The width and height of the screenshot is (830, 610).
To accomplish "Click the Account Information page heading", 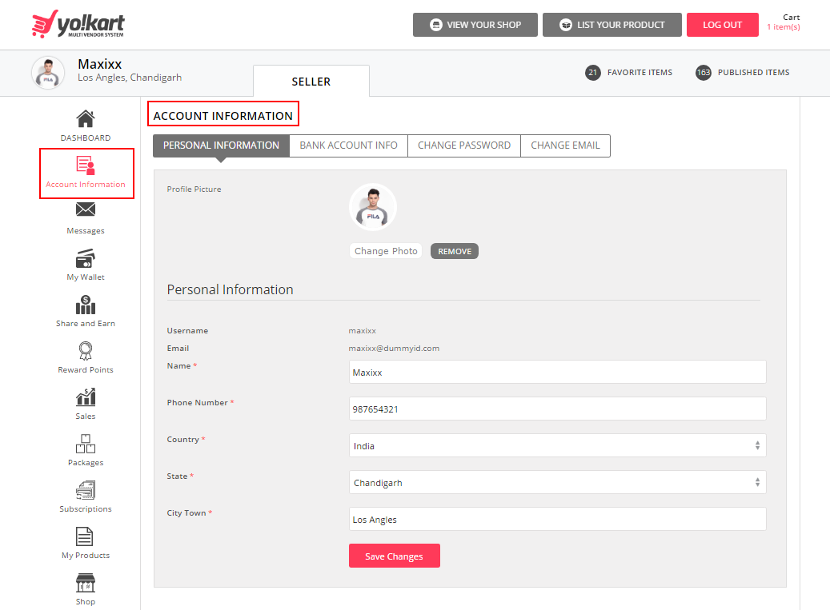I will (x=223, y=116).
